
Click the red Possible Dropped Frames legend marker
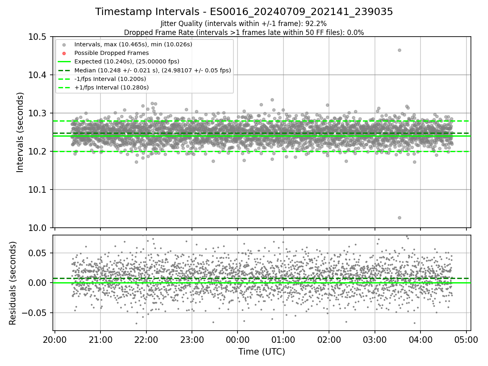64,53
